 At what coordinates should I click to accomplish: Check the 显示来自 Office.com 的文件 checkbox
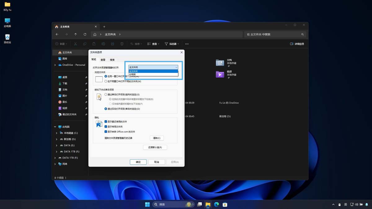[106, 131]
